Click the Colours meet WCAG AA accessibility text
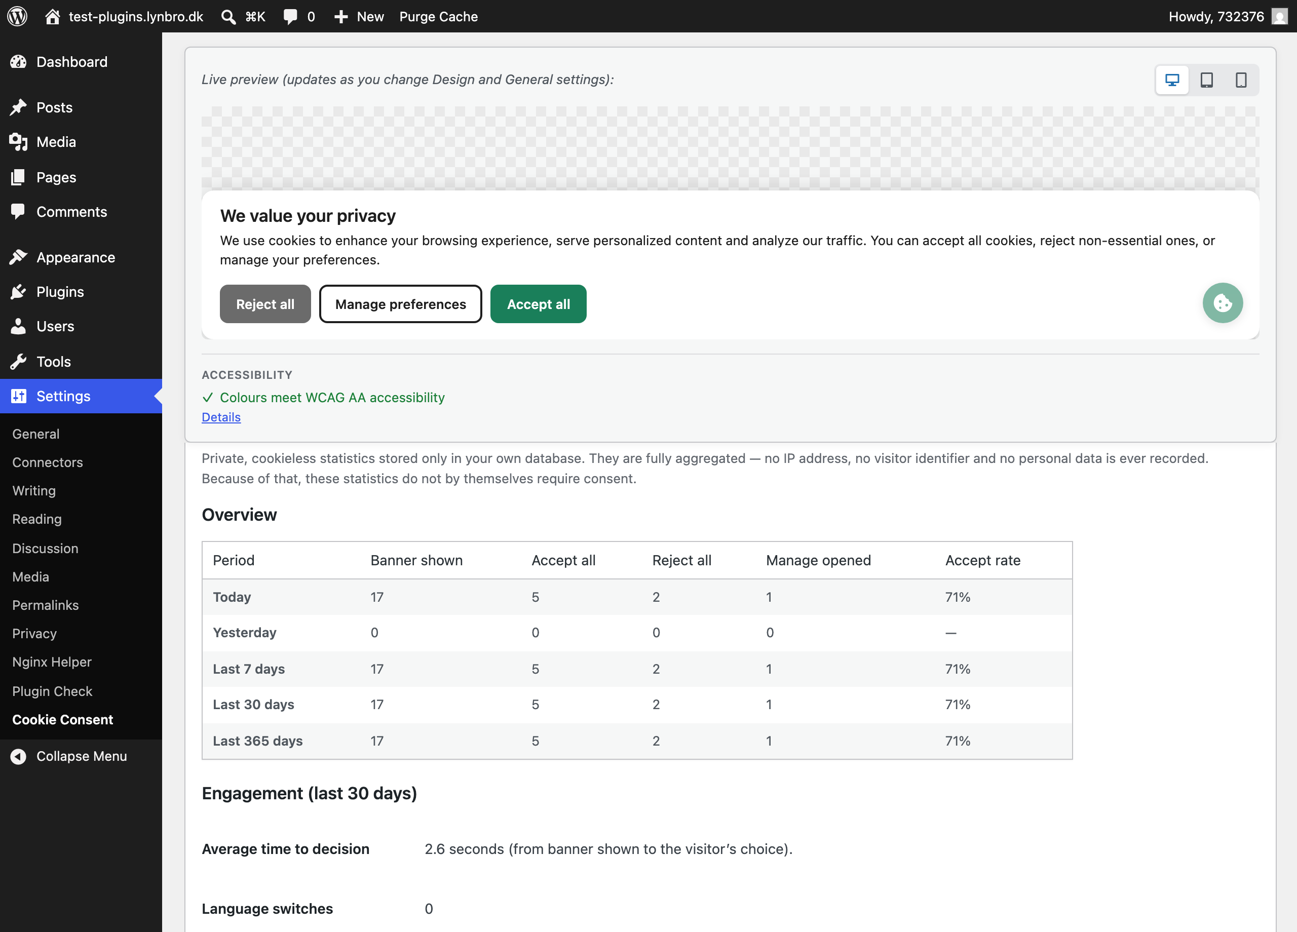This screenshot has width=1297, height=932. (x=332, y=398)
